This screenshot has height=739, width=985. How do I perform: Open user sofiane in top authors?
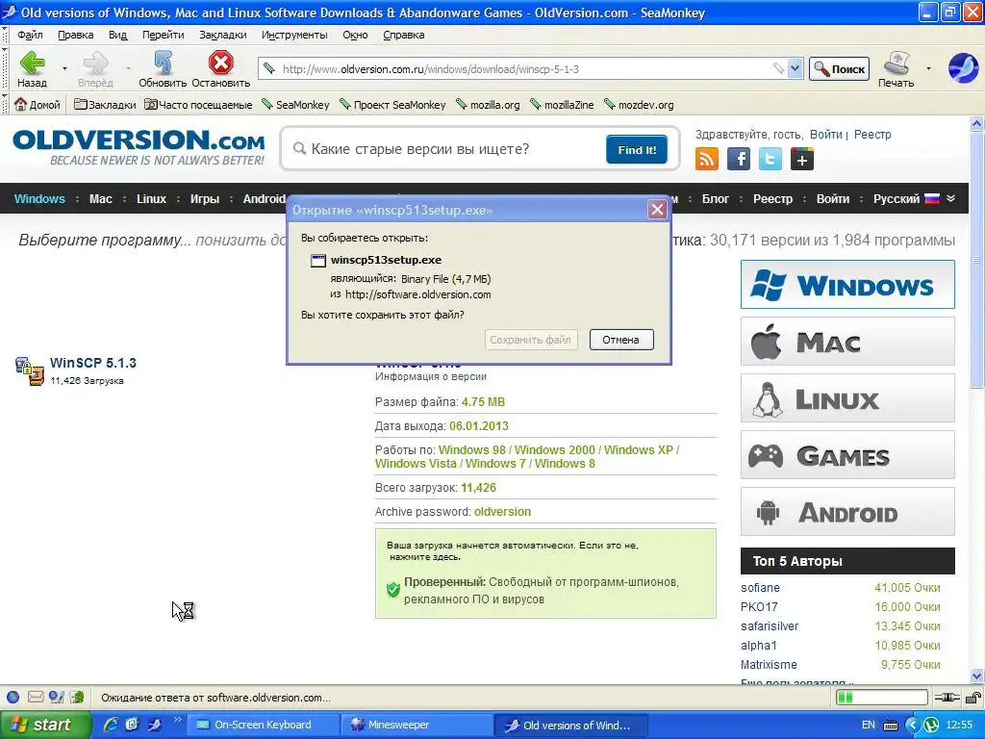coord(760,588)
